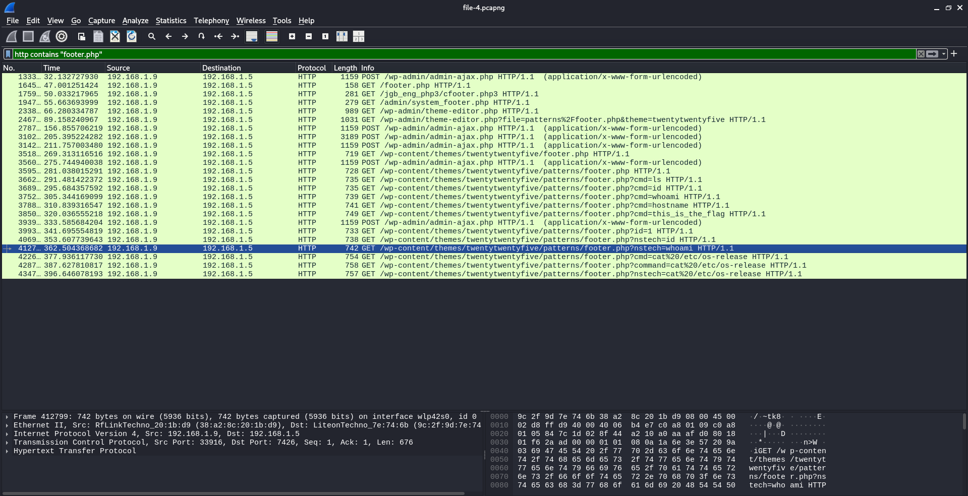Open a capture file
Image resolution: width=968 pixels, height=496 pixels.
click(81, 36)
